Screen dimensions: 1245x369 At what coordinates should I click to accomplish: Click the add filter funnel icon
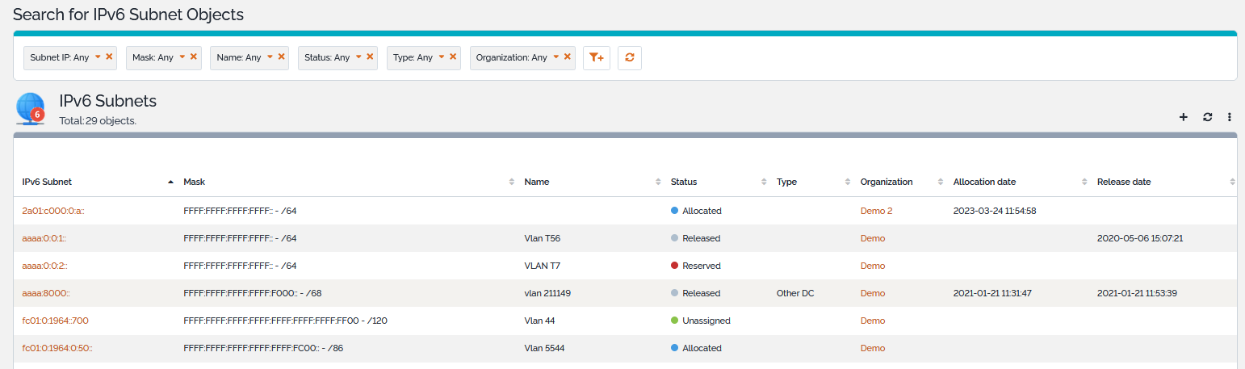(x=596, y=57)
